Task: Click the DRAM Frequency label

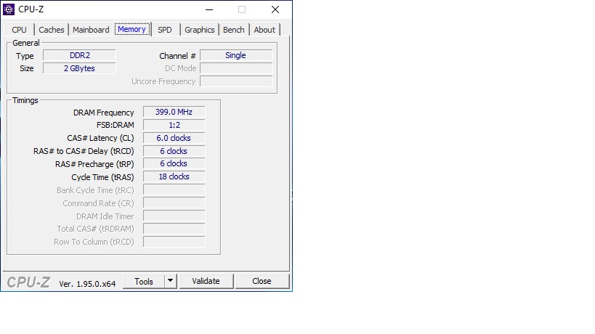Action: pos(104,113)
